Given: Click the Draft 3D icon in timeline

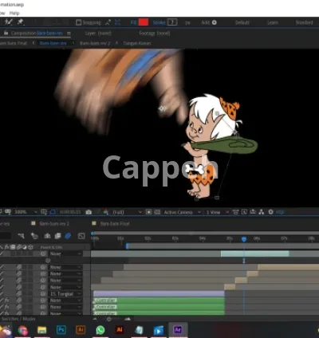Looking at the screenshot, I should pyautogui.click(x=34, y=236).
